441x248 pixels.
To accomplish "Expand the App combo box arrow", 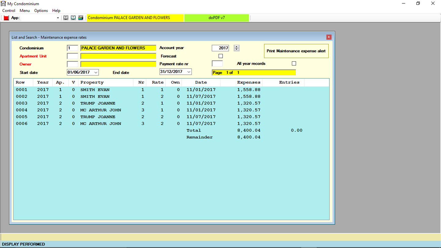I will [58, 18].
